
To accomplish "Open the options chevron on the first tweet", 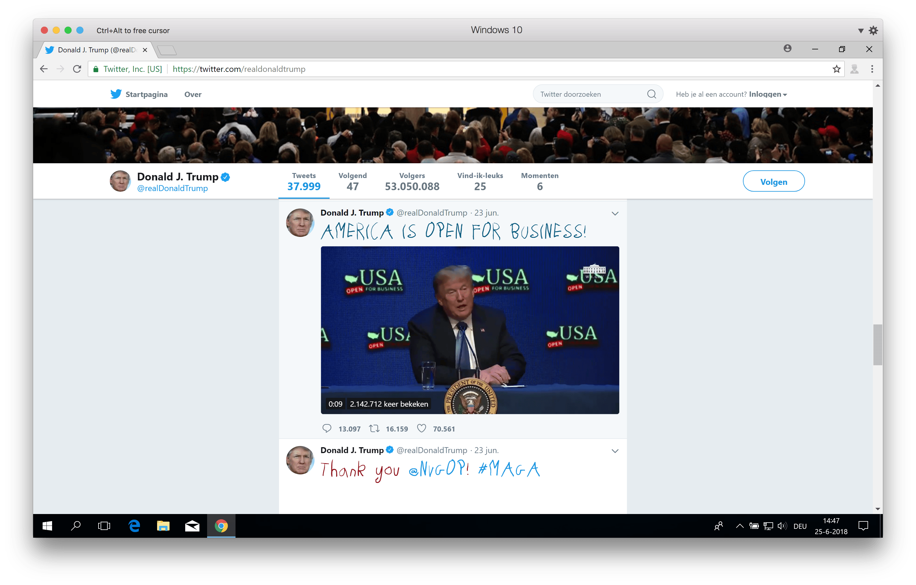I will coord(615,213).
